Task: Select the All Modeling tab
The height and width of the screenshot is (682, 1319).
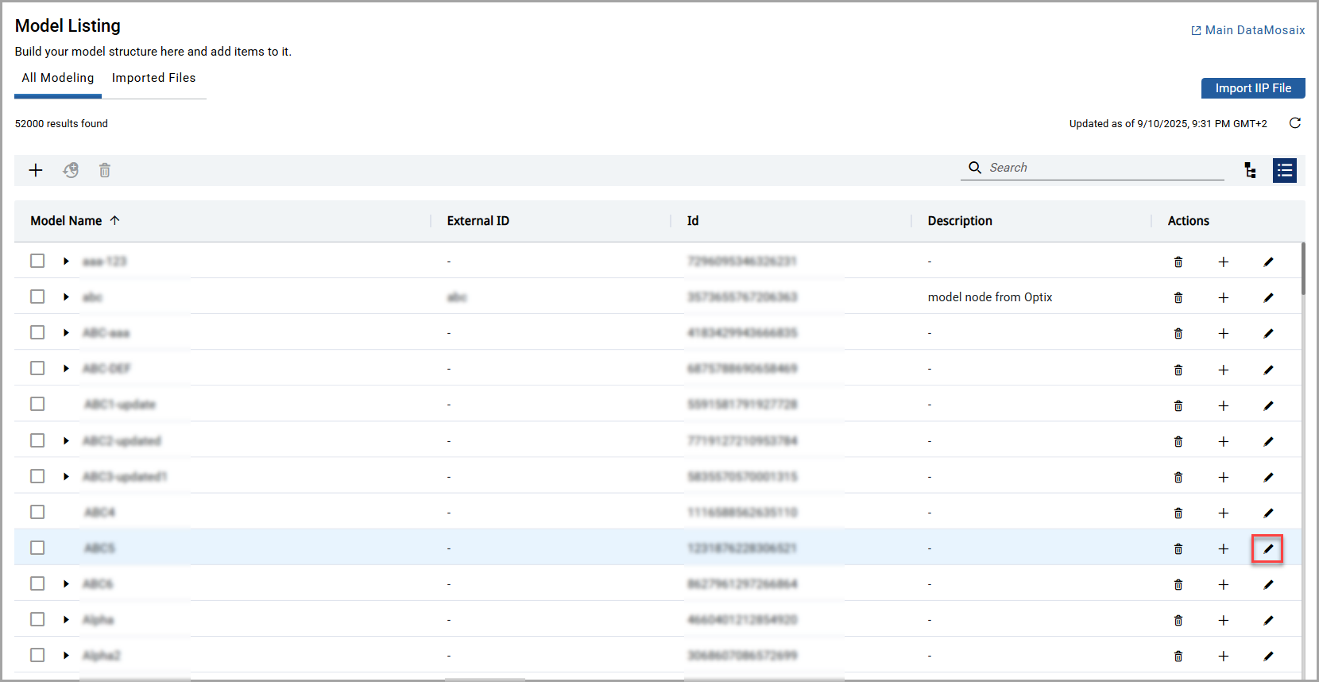Action: tap(58, 78)
